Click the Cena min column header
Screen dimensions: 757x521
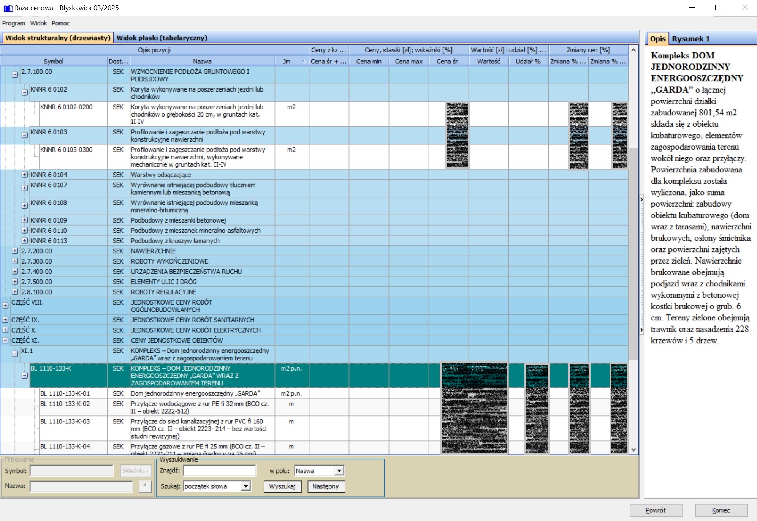click(x=369, y=61)
